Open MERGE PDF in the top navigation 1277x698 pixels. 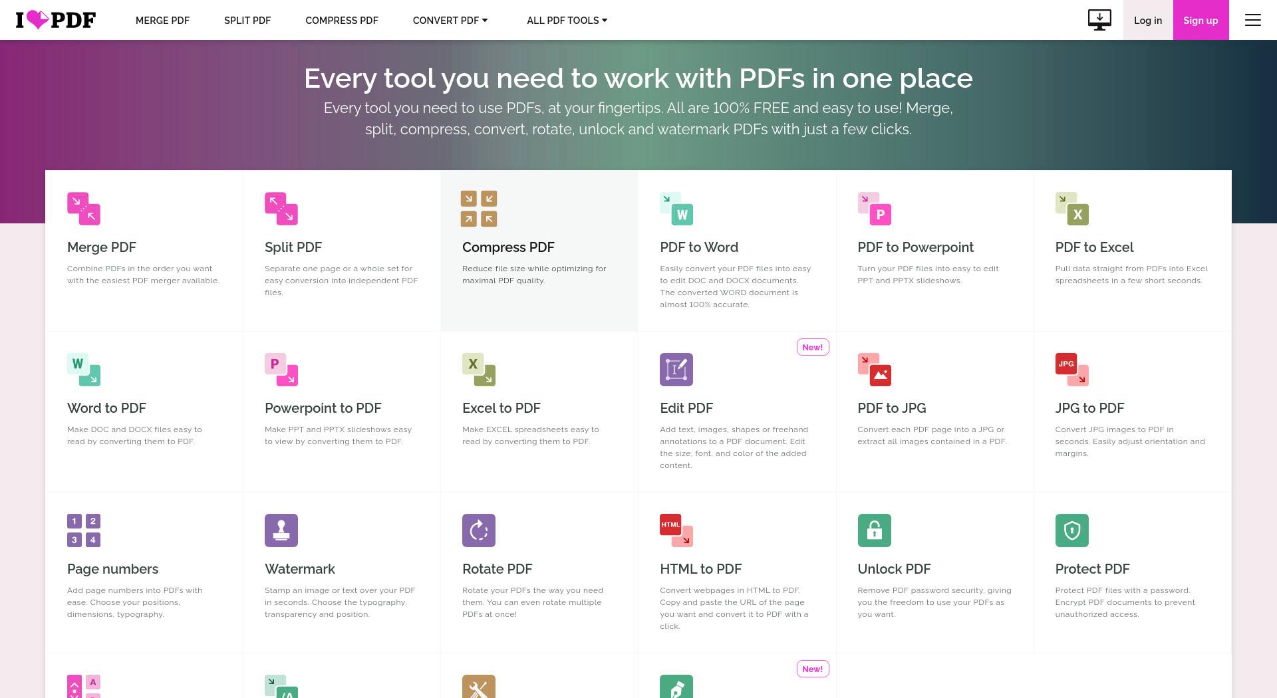pos(162,21)
